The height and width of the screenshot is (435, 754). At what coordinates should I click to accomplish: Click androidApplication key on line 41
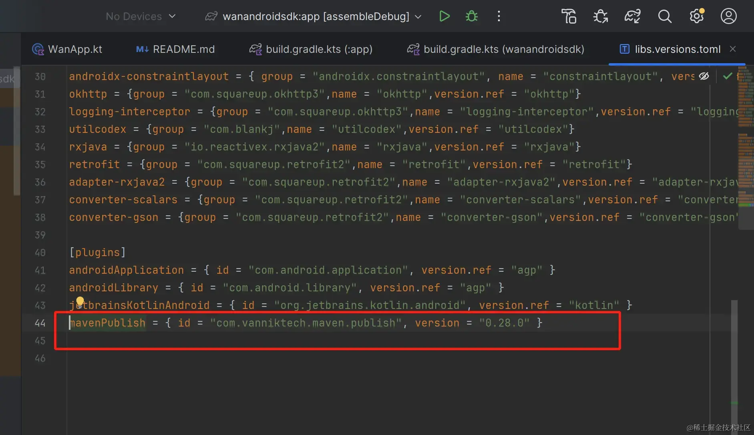(127, 270)
